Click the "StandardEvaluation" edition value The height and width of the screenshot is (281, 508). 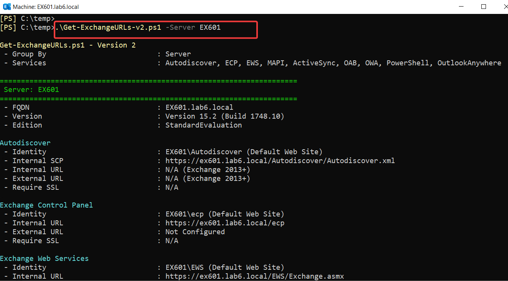click(204, 125)
